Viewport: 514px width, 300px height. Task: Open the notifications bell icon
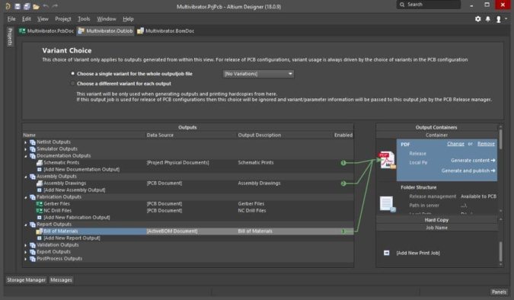tap(488, 19)
